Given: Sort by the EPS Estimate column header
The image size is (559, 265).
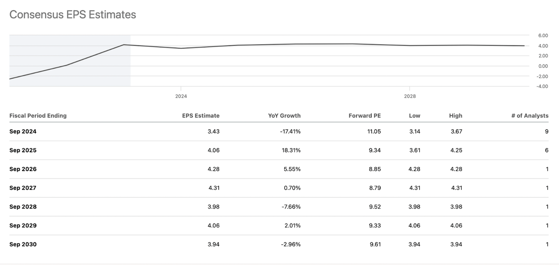Looking at the screenshot, I should click(200, 116).
